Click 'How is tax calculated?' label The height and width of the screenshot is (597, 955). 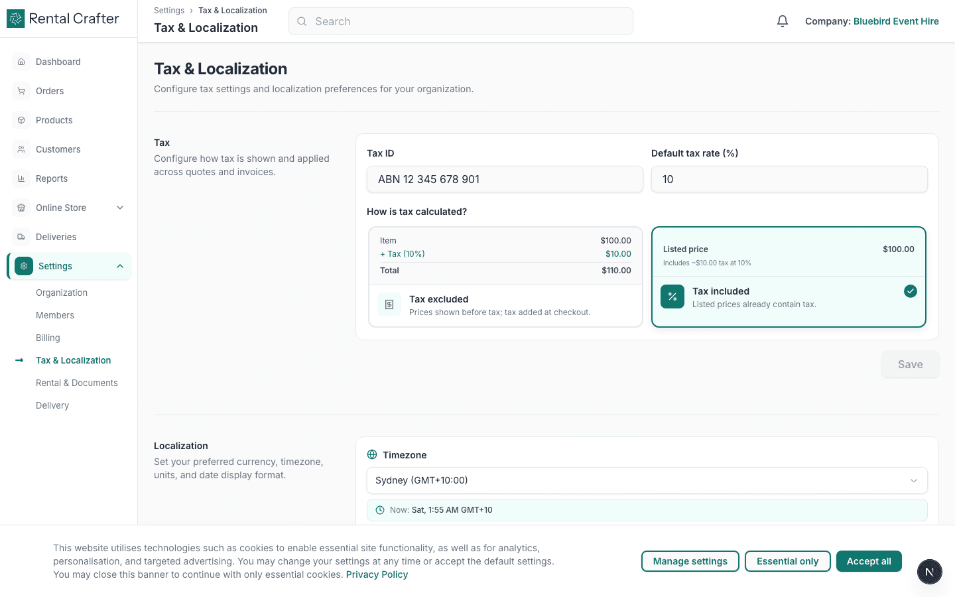[x=416, y=212]
